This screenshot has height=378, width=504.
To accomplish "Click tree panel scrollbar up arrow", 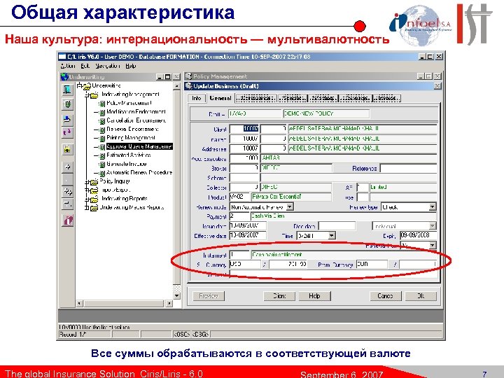I will 177,86.
